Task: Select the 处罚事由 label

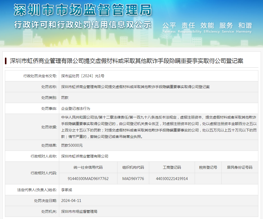Action: tap(49, 108)
